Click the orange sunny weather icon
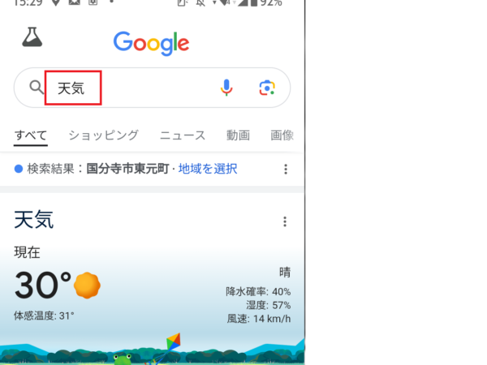 pos(87,286)
